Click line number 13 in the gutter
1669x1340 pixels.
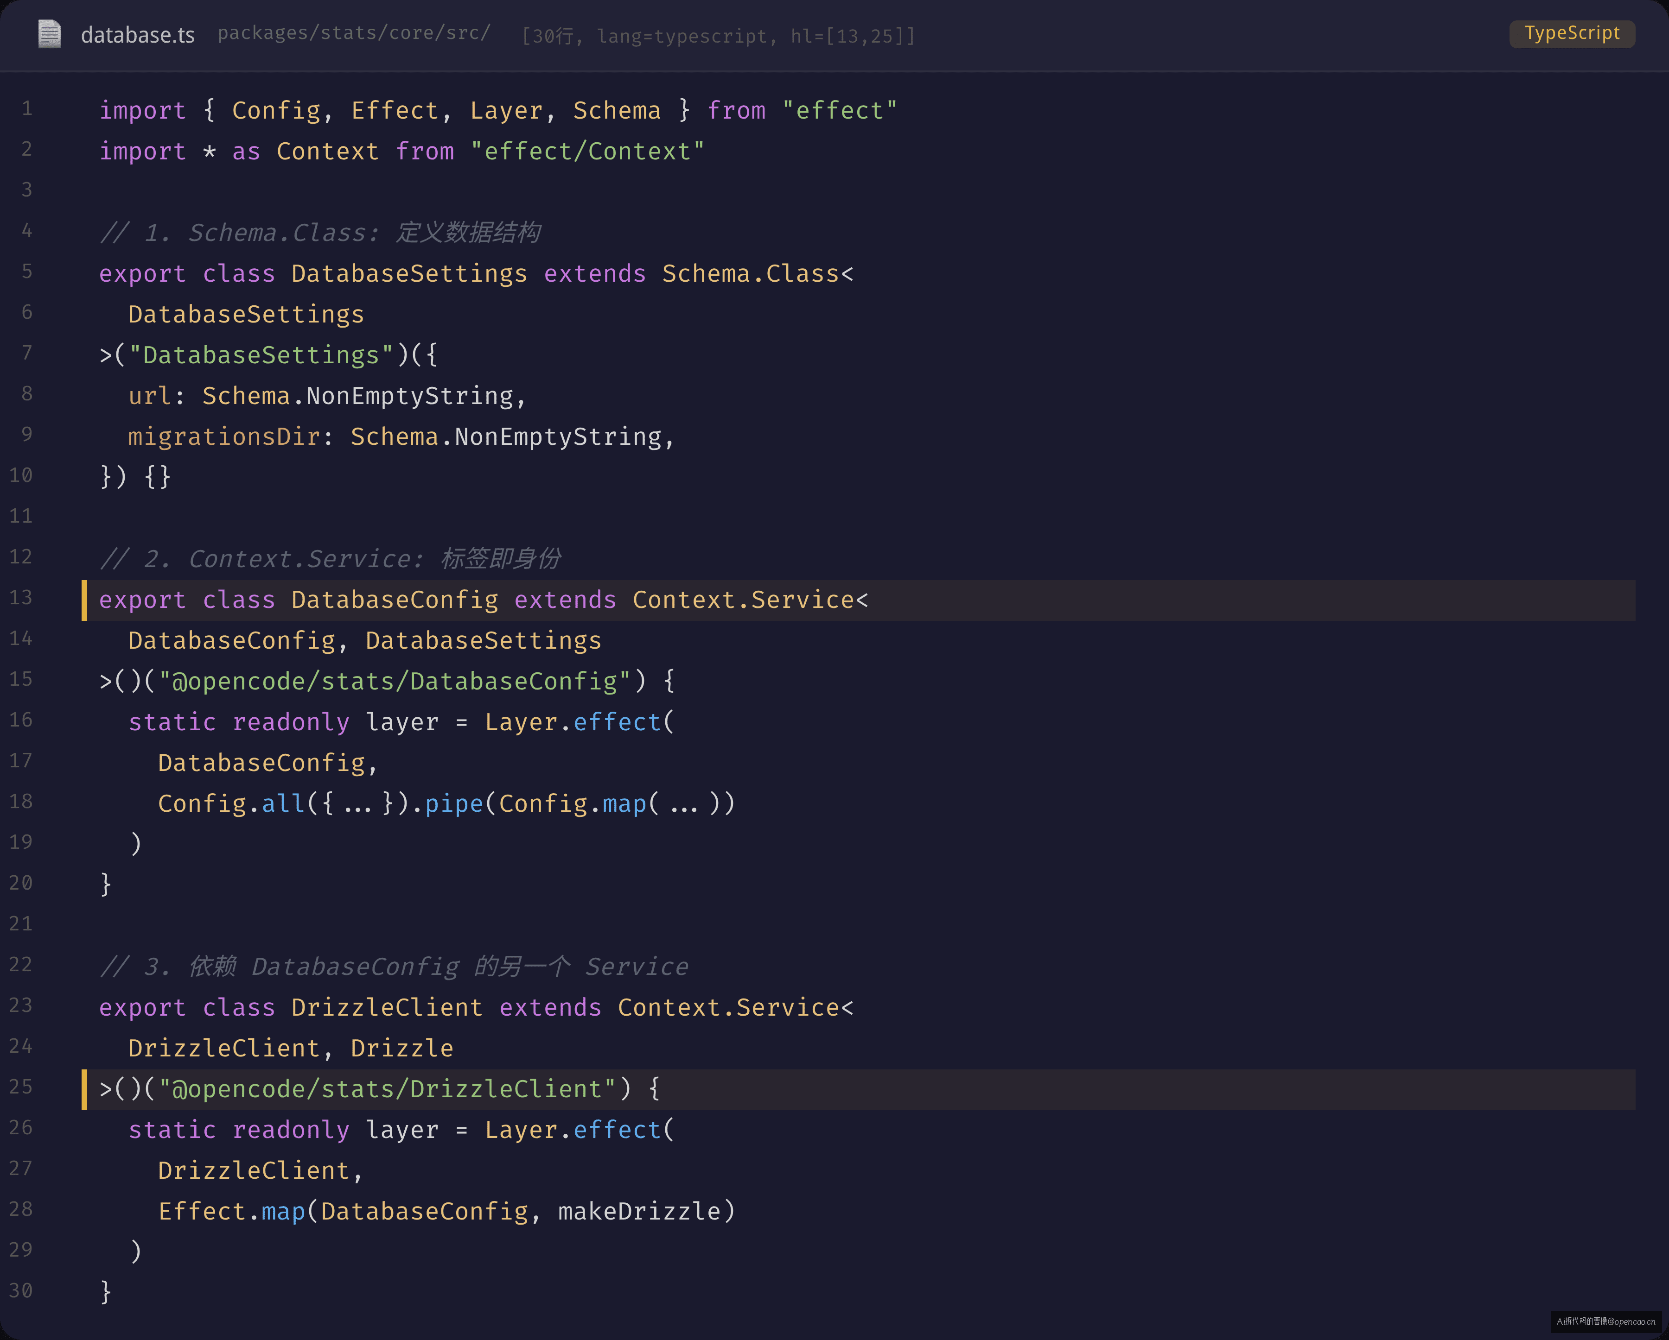pyautogui.click(x=21, y=598)
